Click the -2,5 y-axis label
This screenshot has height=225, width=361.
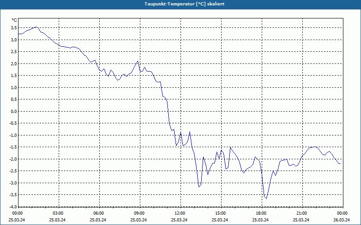(x=13, y=171)
